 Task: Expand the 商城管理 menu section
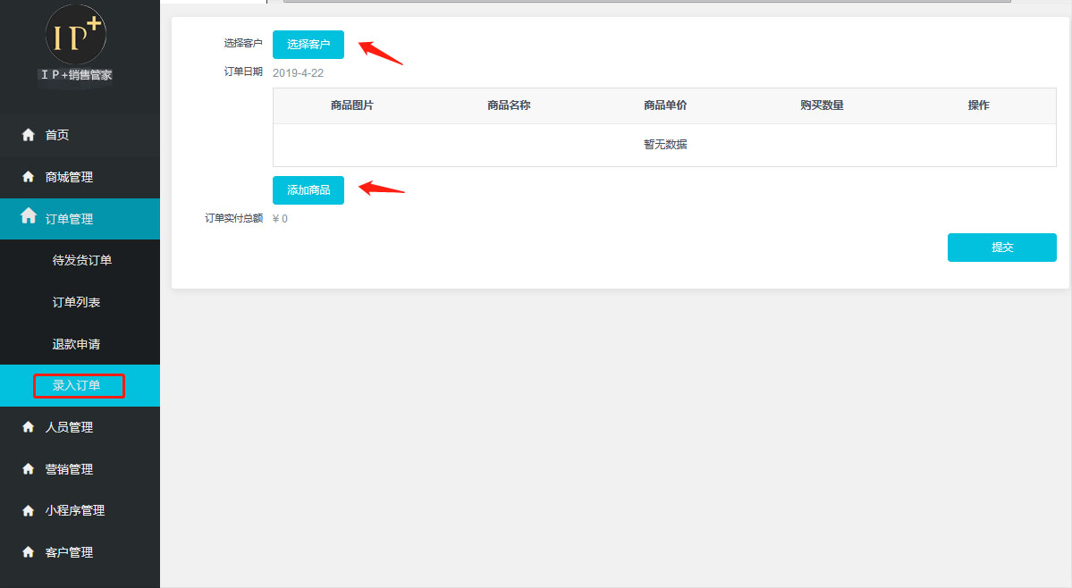(x=69, y=177)
